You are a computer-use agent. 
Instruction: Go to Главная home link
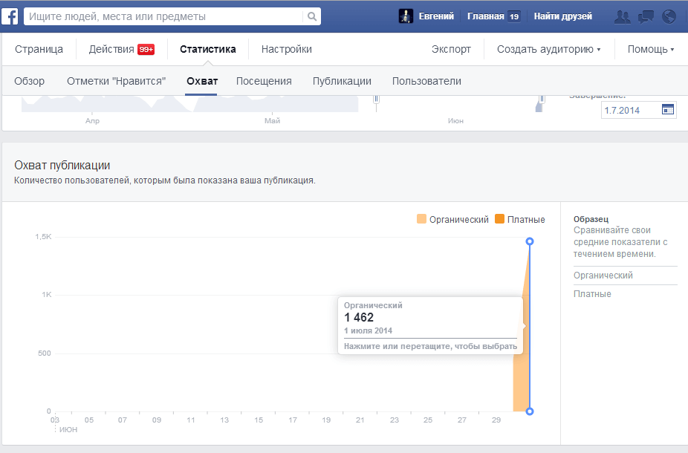[486, 16]
